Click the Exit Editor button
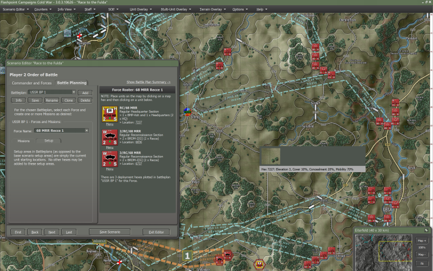 [x=156, y=232]
